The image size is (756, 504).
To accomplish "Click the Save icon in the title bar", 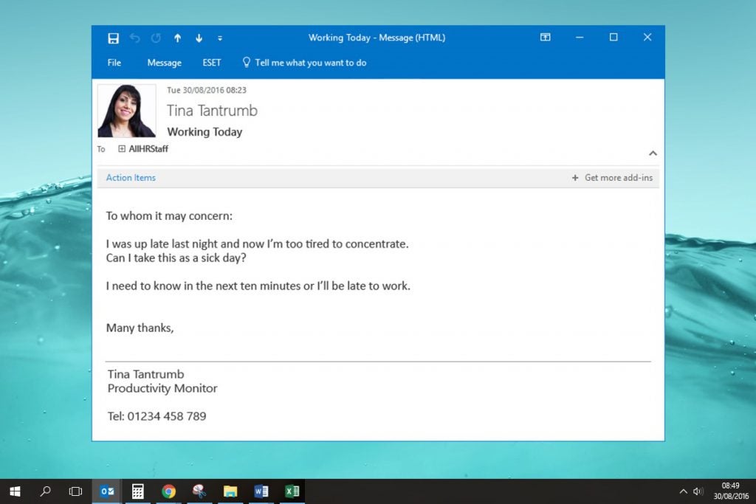I will click(x=113, y=38).
